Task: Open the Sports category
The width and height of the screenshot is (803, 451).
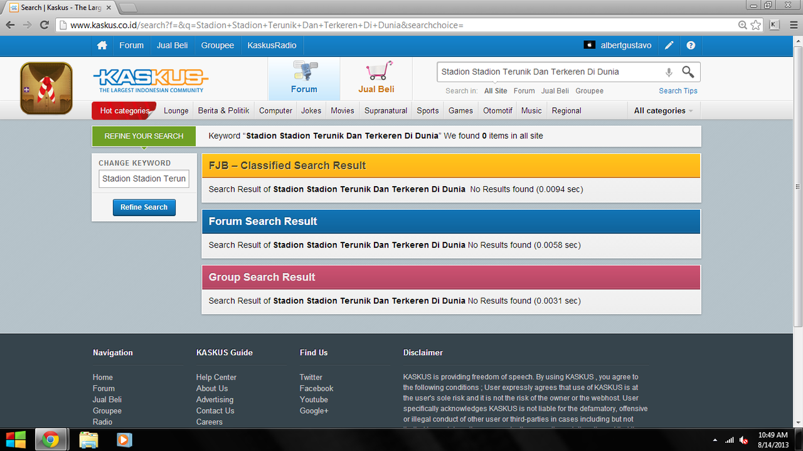Action: point(428,111)
